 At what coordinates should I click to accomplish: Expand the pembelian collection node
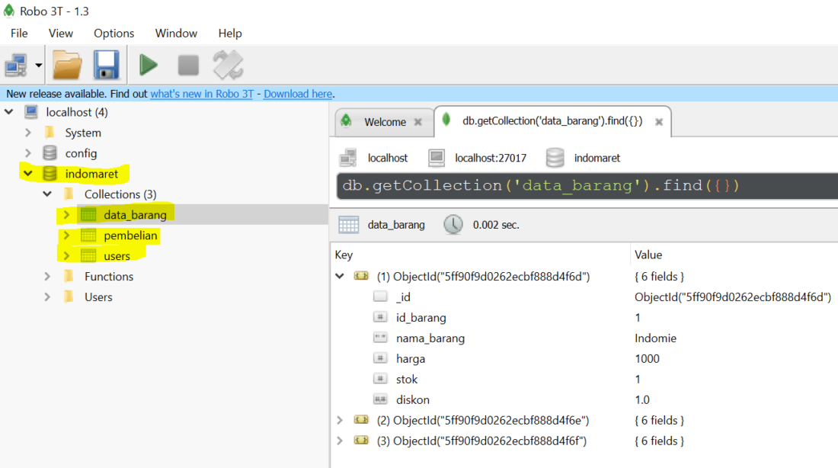[66, 236]
